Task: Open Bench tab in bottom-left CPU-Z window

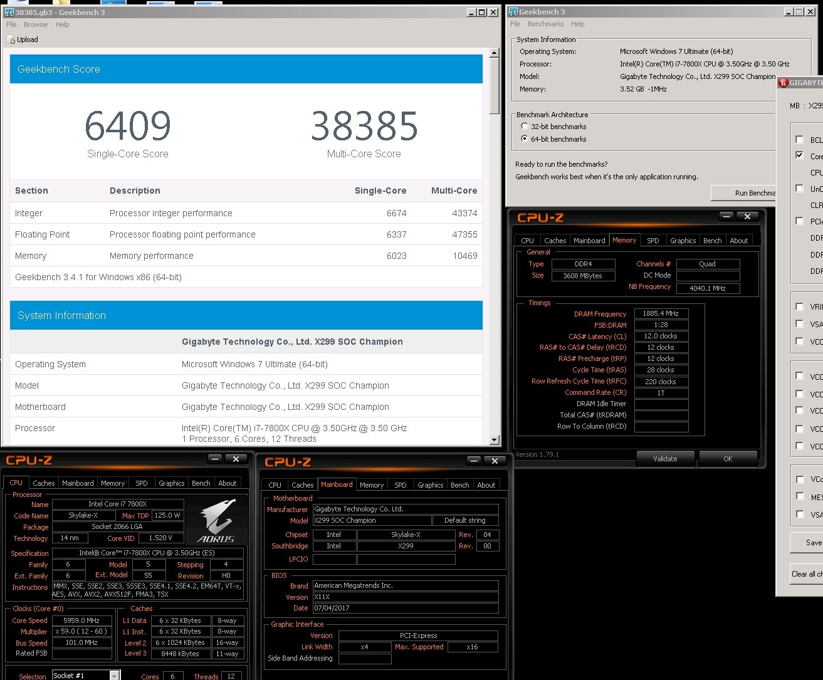Action: (x=201, y=483)
